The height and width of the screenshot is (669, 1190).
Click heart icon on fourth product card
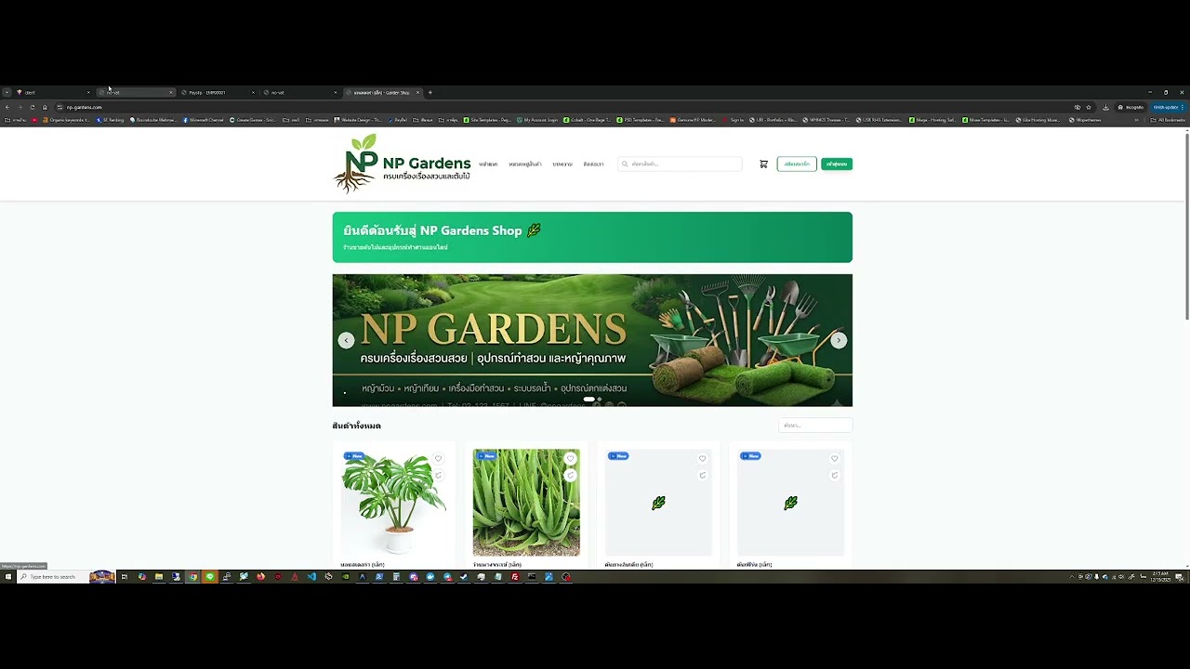point(835,458)
